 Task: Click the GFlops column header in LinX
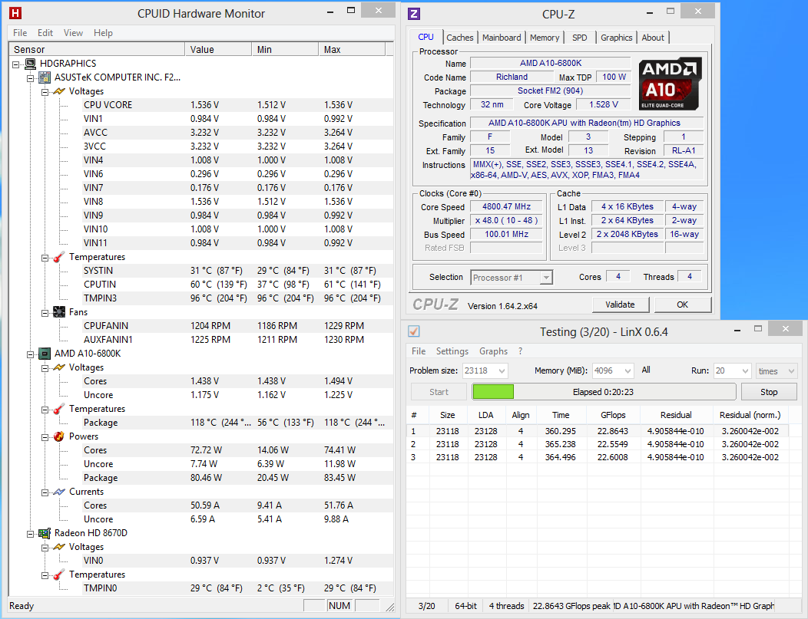(x=613, y=415)
